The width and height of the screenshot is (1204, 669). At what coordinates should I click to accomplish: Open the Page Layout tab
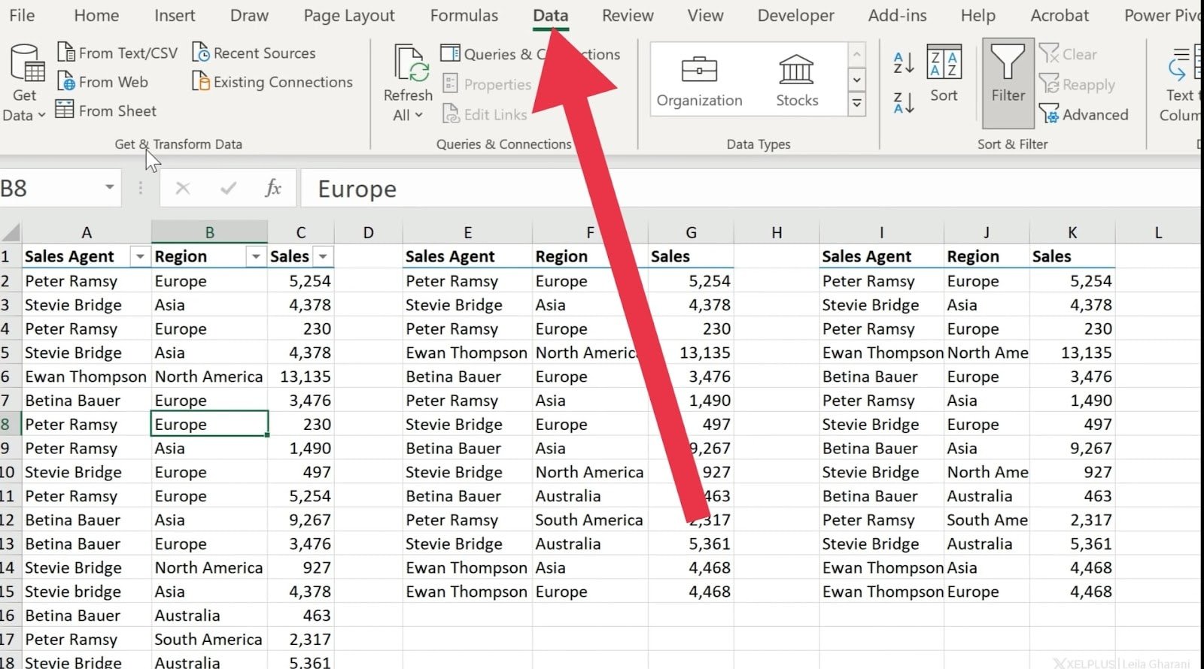(x=349, y=16)
